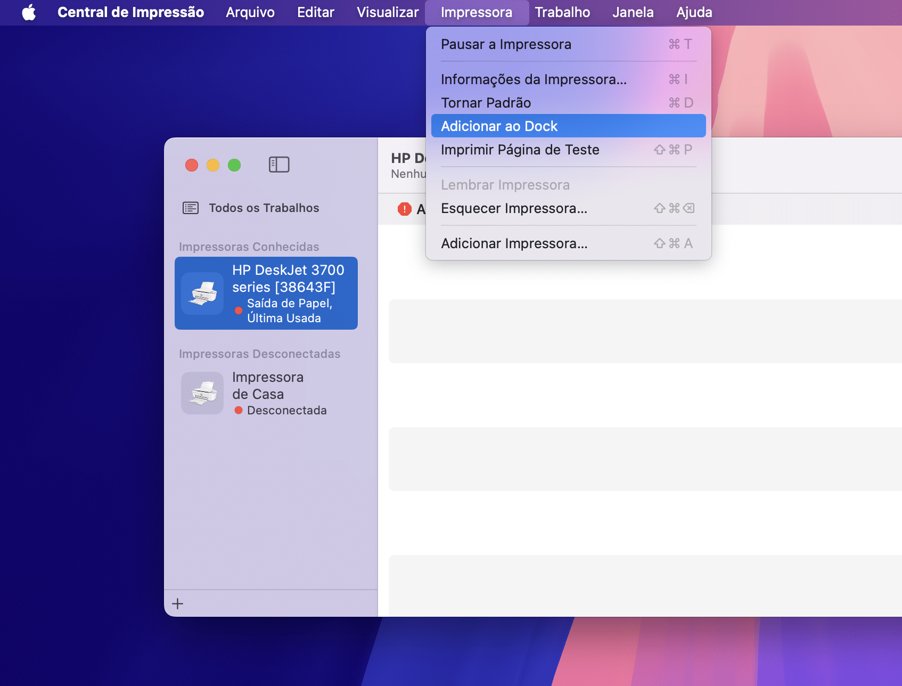Click the Desconectada status text
Screen dimensions: 902x686
click(286, 410)
